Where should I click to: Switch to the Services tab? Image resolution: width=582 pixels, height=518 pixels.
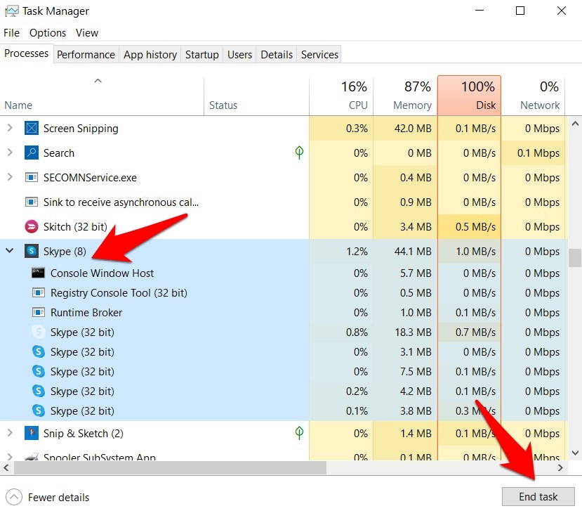coord(319,55)
